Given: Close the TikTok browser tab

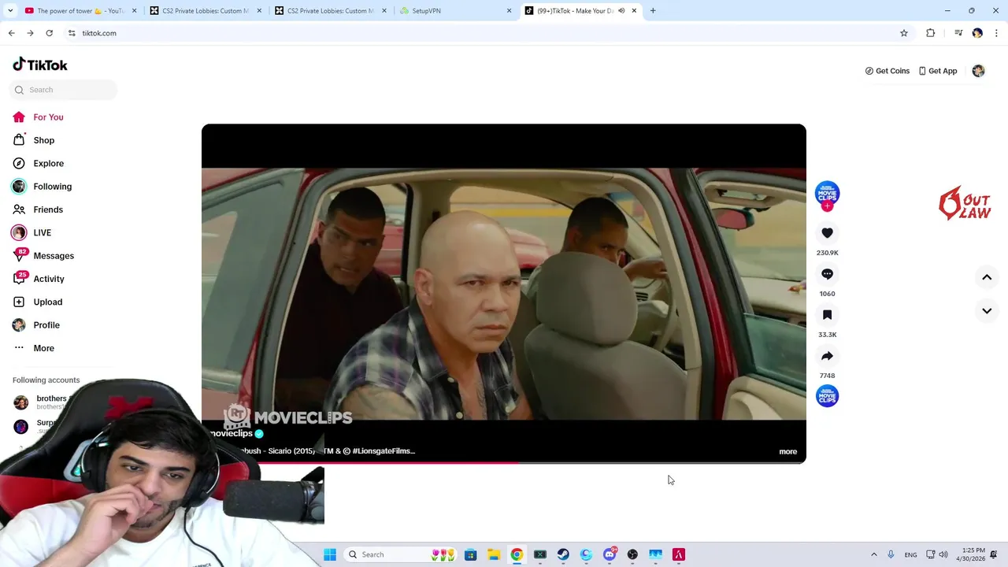Looking at the screenshot, I should 634,11.
